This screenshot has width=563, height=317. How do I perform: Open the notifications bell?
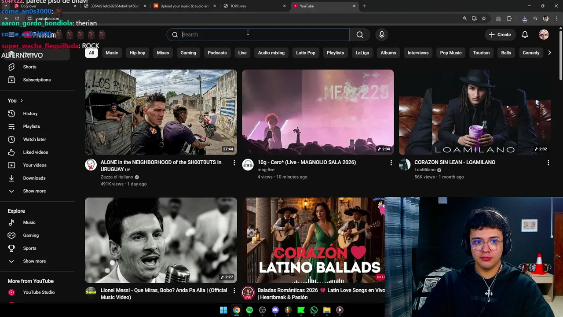tap(525, 35)
